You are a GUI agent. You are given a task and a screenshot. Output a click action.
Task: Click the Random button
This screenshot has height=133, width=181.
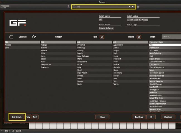click(168, 117)
